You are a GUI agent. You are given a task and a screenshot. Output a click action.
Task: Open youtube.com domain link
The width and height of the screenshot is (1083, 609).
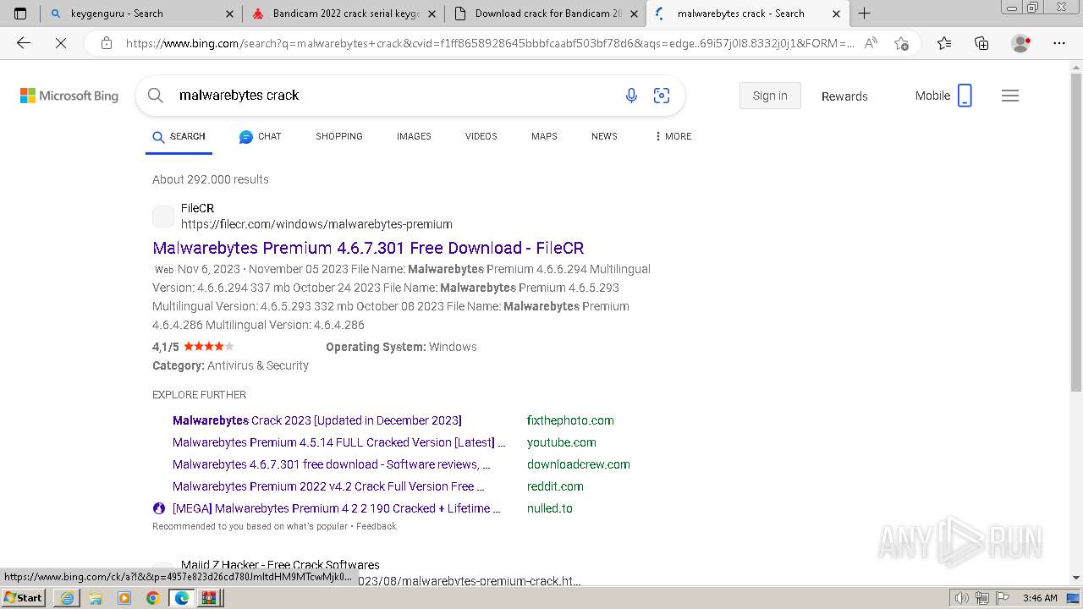(x=561, y=442)
